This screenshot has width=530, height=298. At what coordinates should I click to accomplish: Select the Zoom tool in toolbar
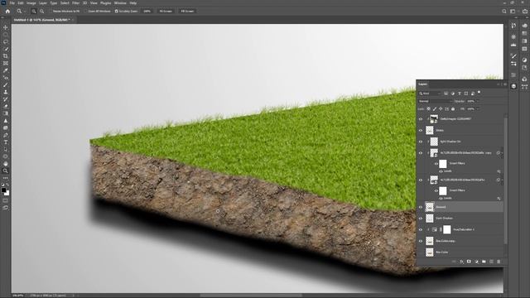[x=6, y=171]
